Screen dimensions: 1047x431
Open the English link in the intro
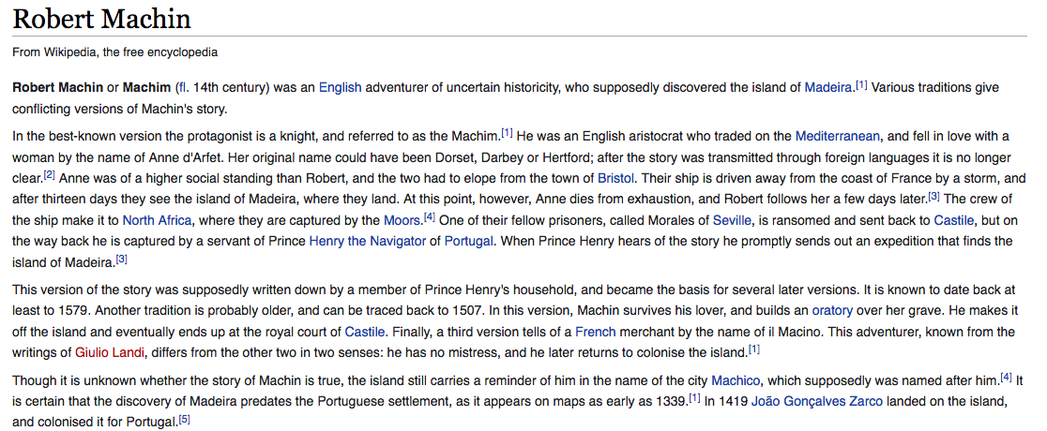point(340,87)
